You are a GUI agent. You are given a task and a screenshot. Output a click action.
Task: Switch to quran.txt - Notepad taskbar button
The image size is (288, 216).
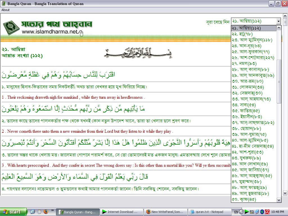(209, 212)
